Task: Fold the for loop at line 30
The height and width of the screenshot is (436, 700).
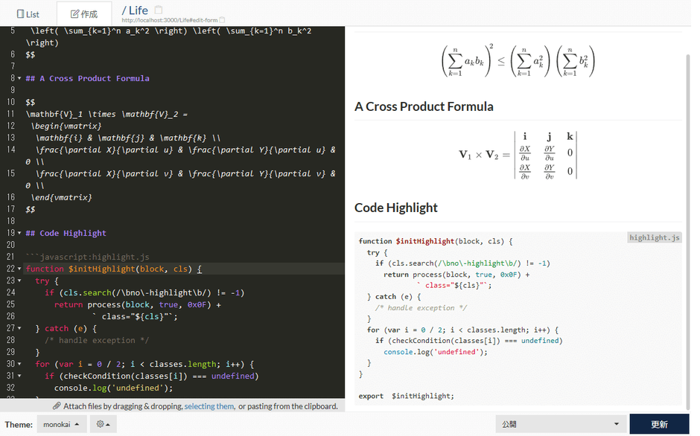Action: pos(19,365)
